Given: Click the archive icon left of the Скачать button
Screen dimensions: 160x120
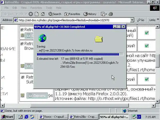Looking at the screenshot, I should pyautogui.click(x=22, y=95).
